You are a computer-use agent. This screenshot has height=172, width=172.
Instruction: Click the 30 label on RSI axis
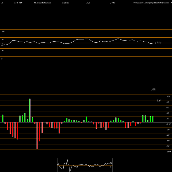click(x=2, y=51)
